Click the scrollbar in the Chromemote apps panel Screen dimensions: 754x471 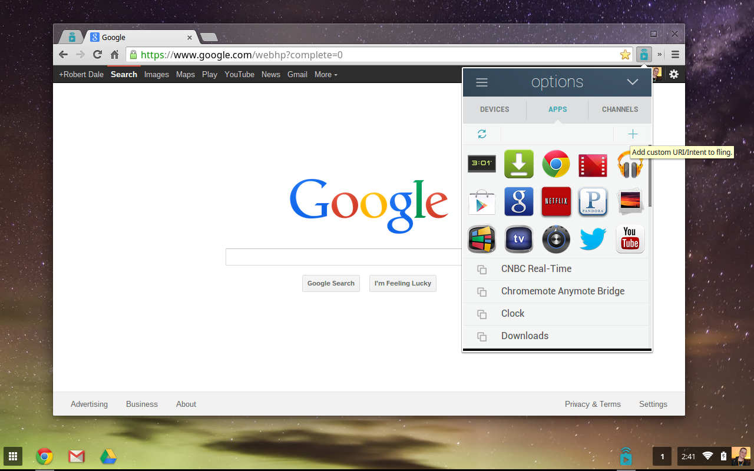650,177
